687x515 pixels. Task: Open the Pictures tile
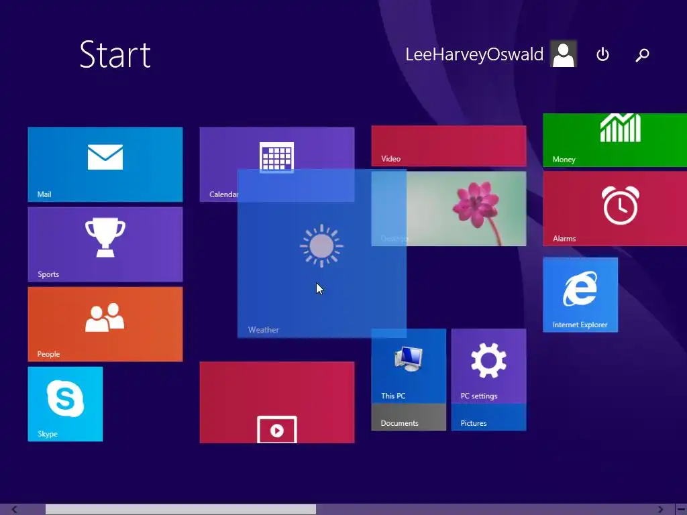[x=488, y=417]
